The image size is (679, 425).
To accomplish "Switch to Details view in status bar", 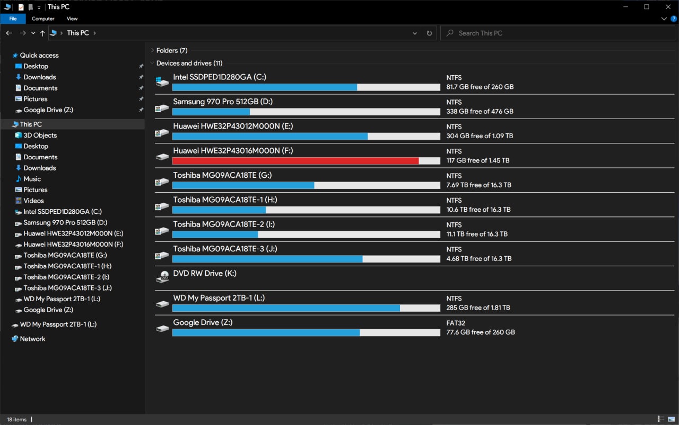I will 660,419.
